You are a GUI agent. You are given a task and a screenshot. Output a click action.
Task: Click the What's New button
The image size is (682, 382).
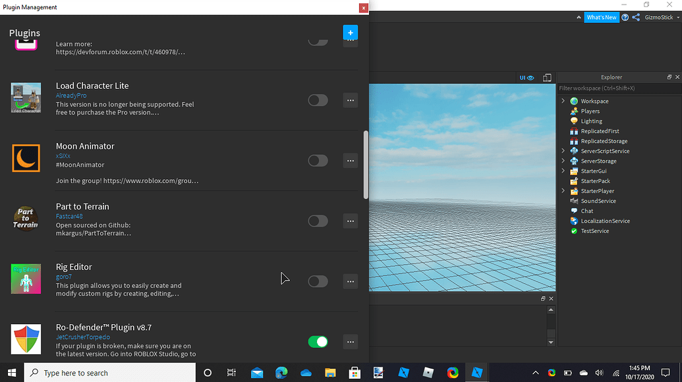(602, 17)
